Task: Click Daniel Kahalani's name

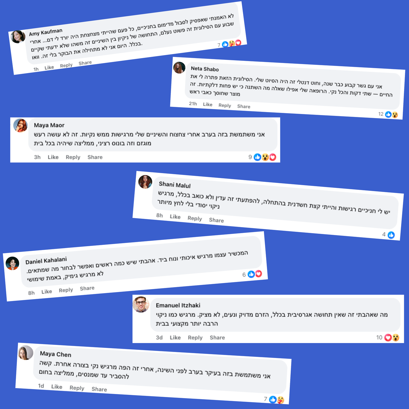Action: coord(46,261)
